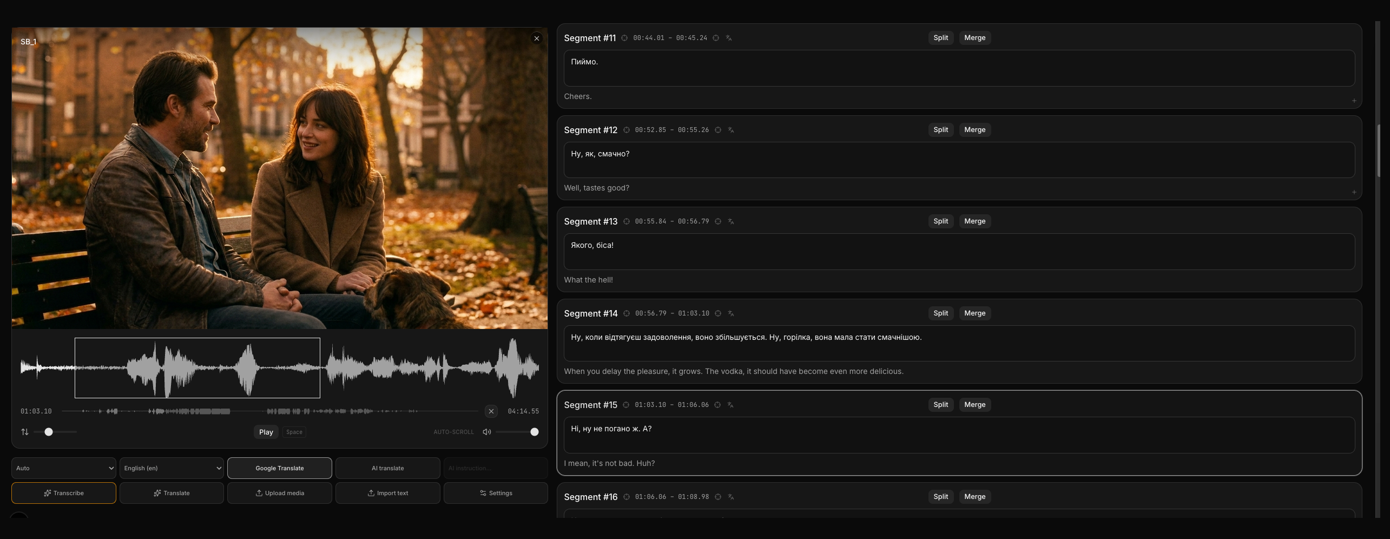Image resolution: width=1390 pixels, height=539 pixels.
Task: Click the Transcribe button
Action: tap(64, 493)
